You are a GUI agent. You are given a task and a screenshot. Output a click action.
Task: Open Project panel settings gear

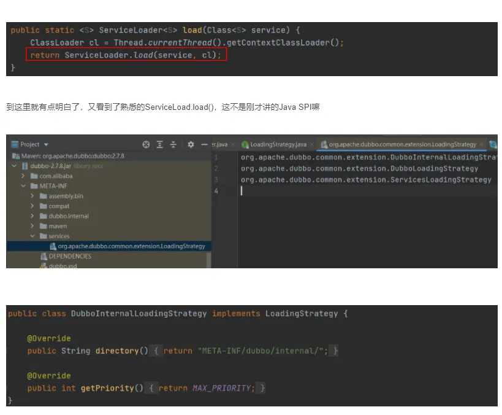click(x=191, y=145)
